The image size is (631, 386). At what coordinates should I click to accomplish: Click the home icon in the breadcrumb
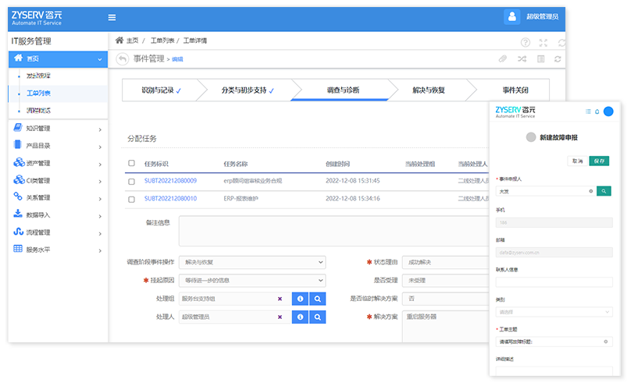pos(119,41)
